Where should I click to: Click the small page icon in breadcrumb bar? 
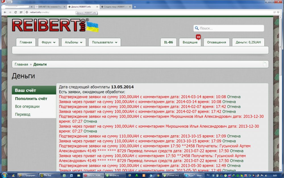tap(264, 64)
